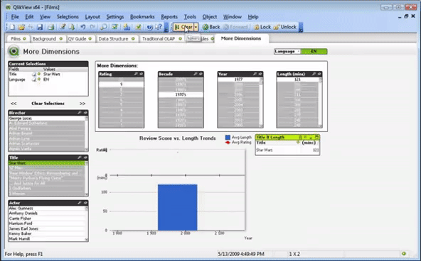
Task: Click the What's This help pointer icon
Action: pos(159,27)
